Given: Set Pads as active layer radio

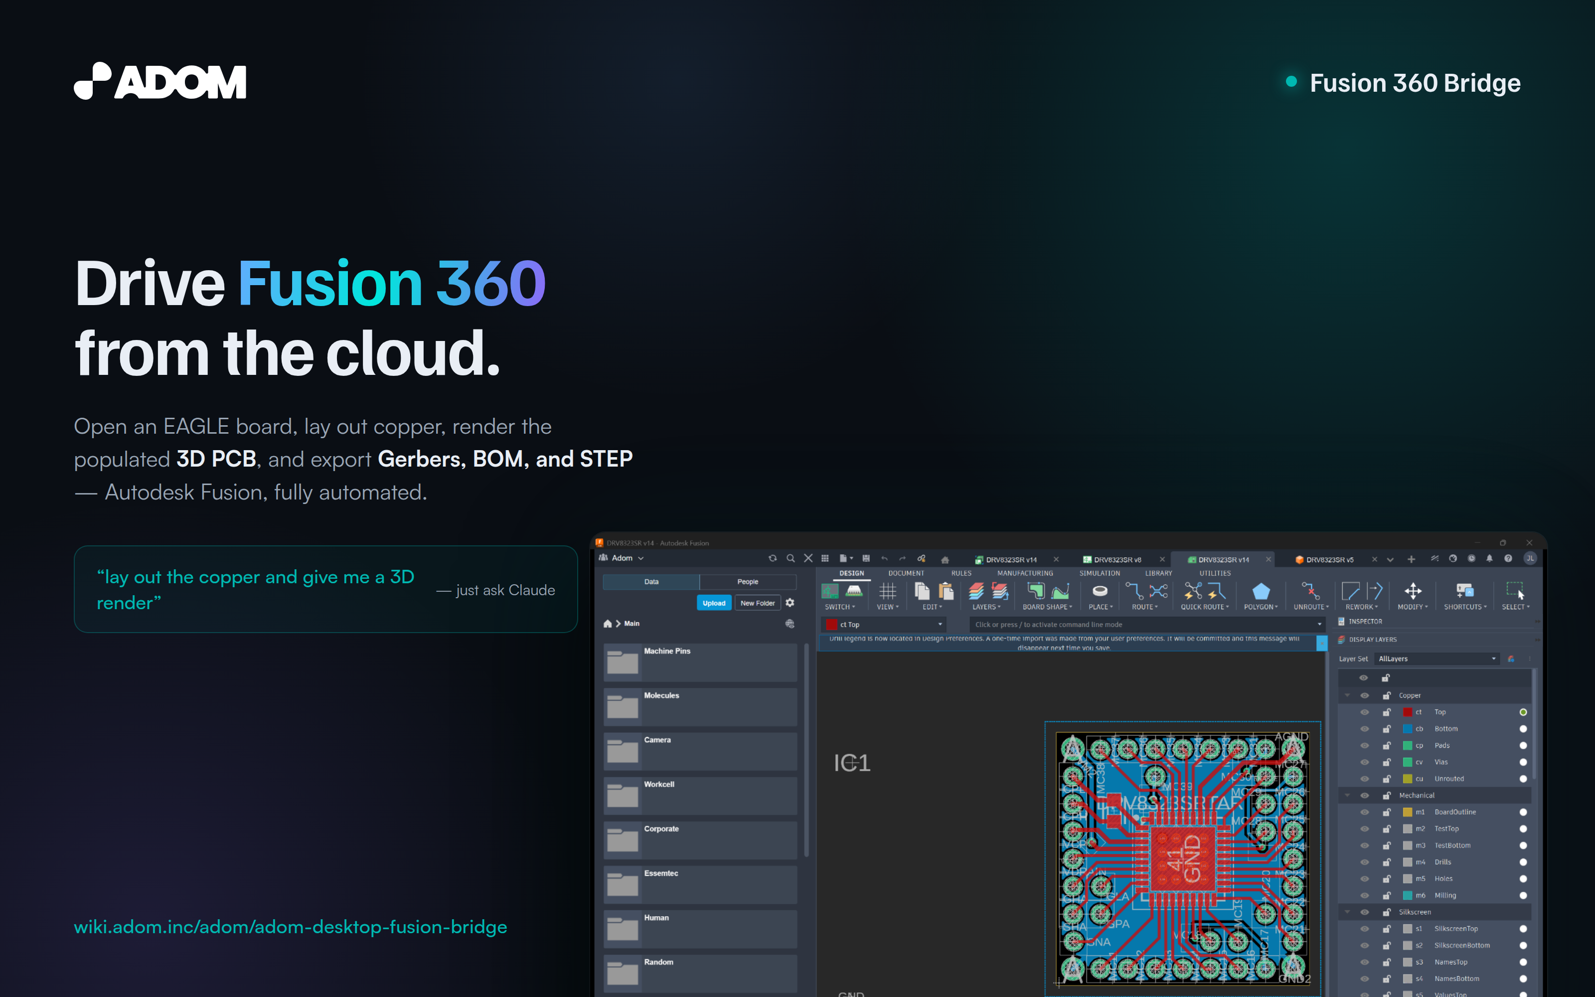Looking at the screenshot, I should pos(1523,746).
